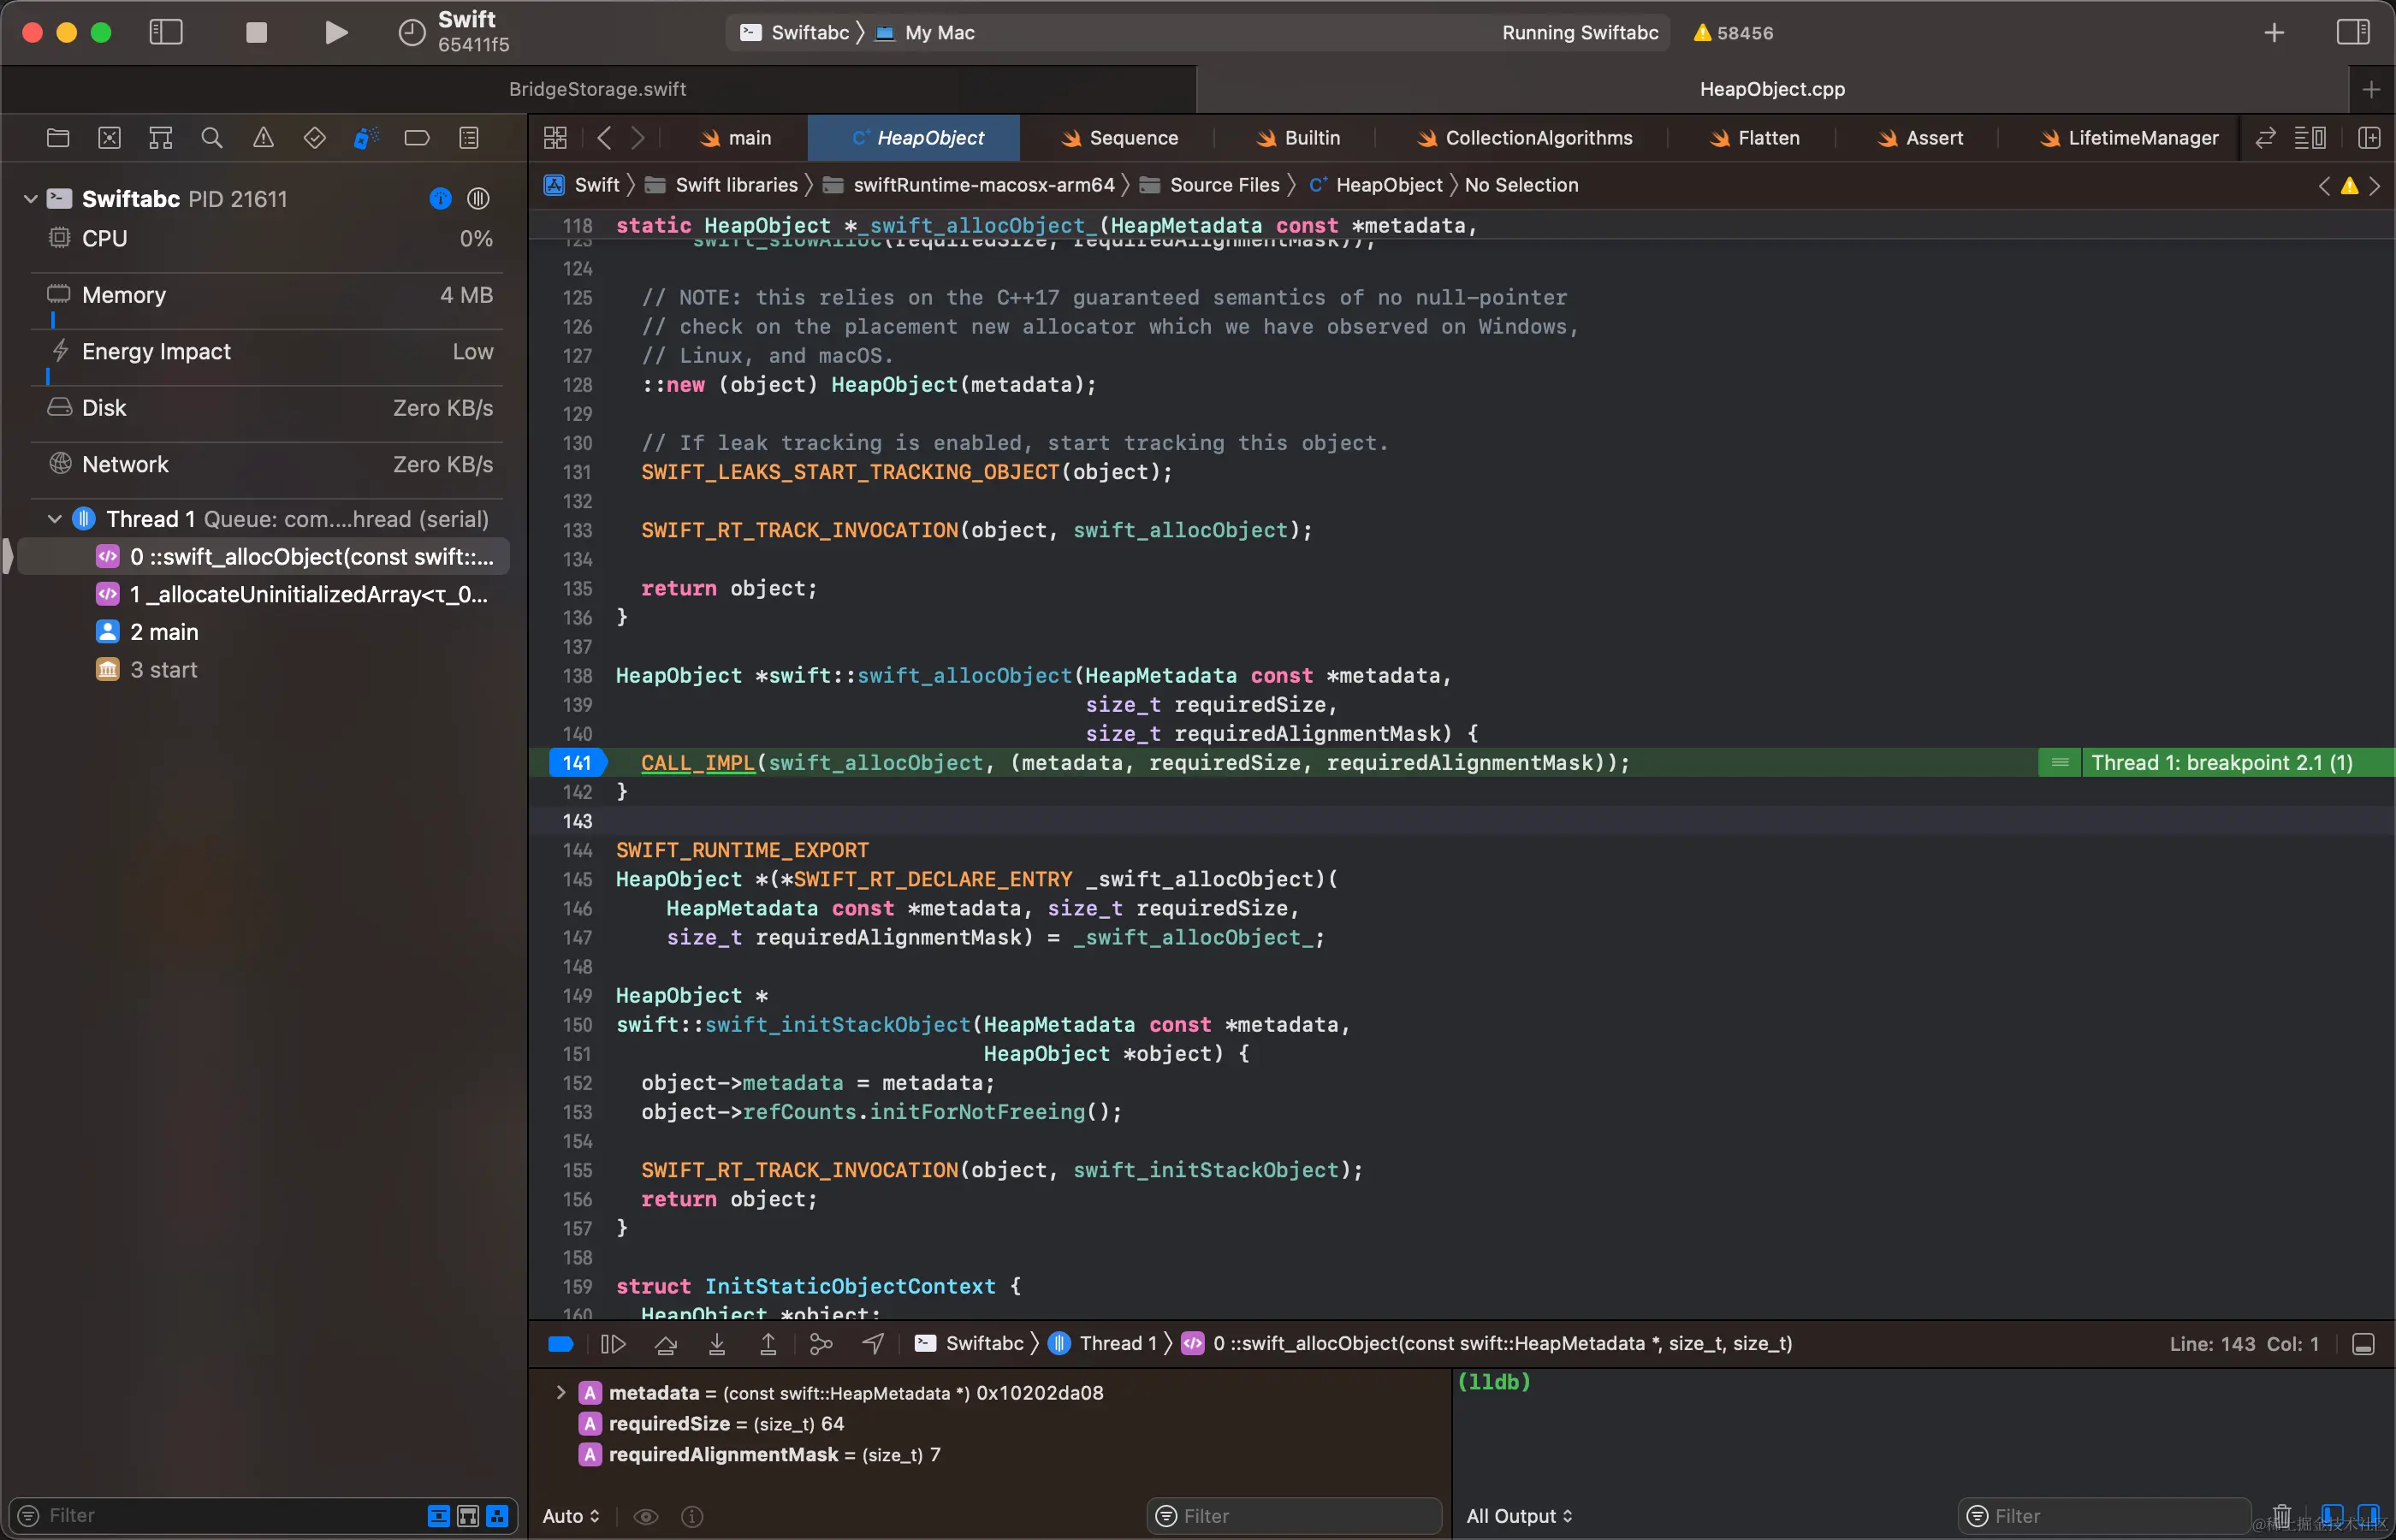Switch to the main editor tab

pos(736,138)
